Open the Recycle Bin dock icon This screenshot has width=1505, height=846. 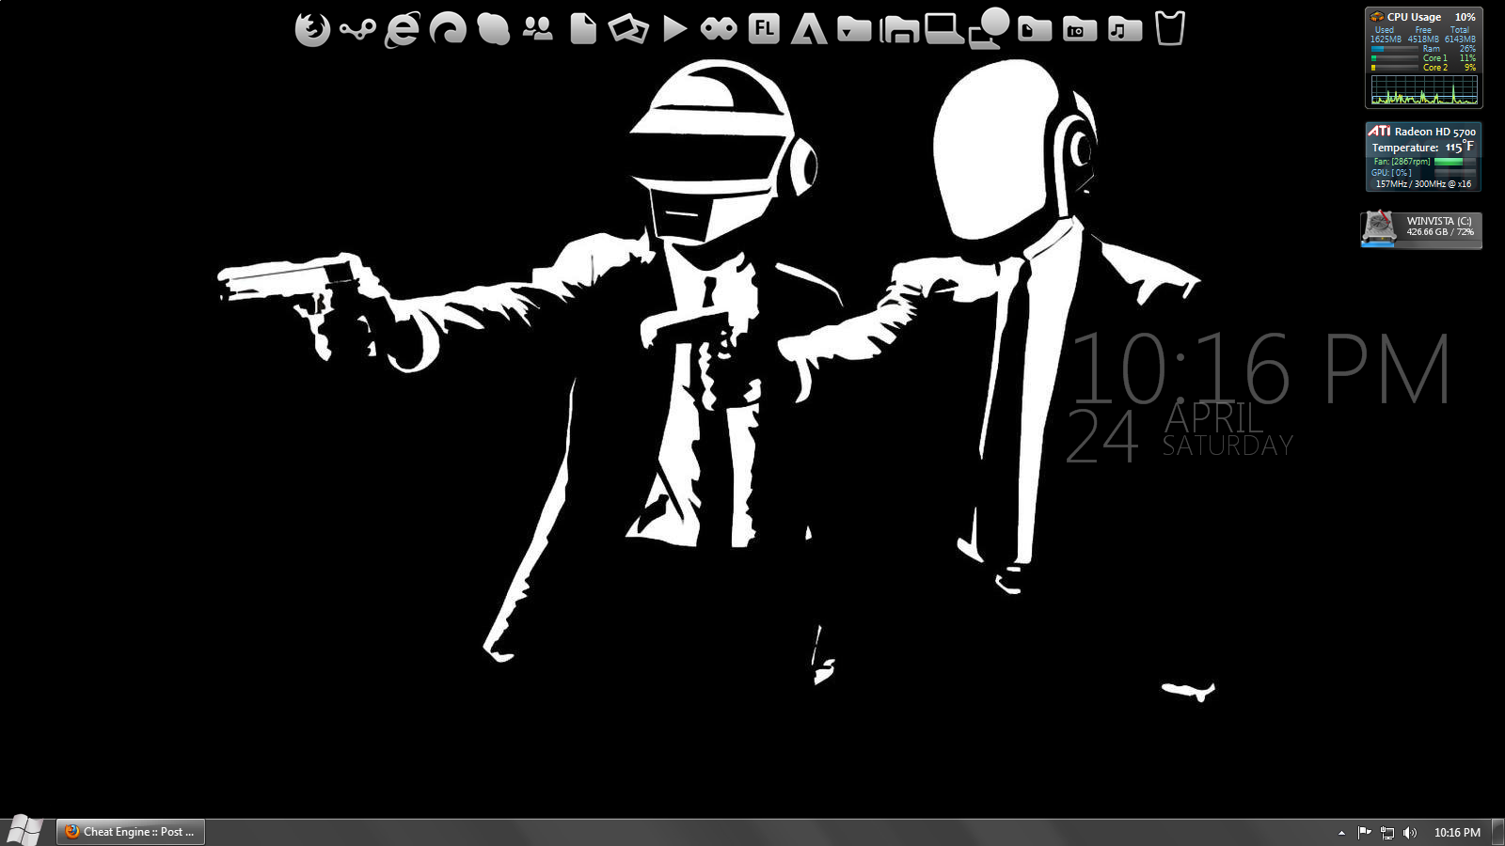click(1170, 28)
